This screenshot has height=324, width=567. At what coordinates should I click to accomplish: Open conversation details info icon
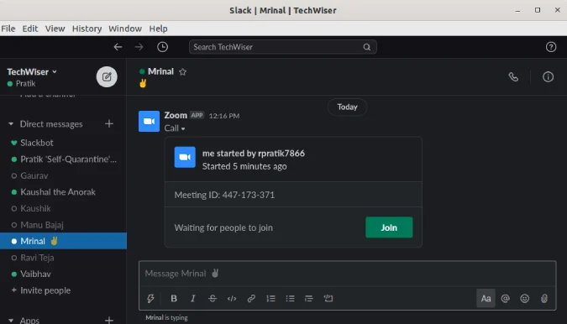click(548, 77)
